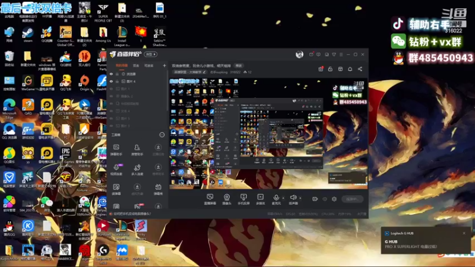The image size is (475, 267).
Task: Click the start streaming button at bottom right
Action: pos(353,199)
